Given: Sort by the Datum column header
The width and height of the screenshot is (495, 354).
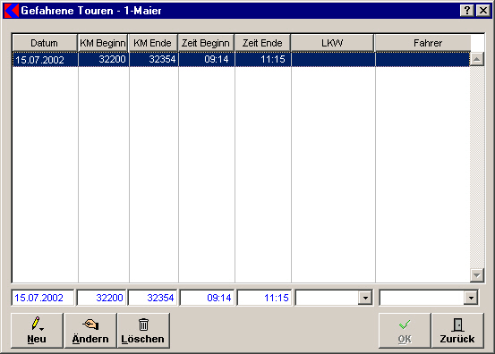Looking at the screenshot, I should (45, 43).
